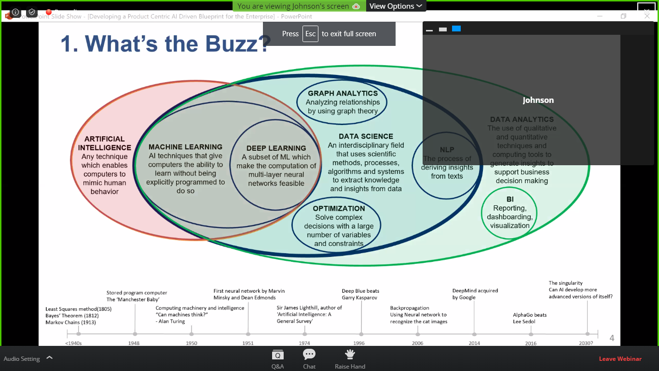This screenshot has width=659, height=371.
Task: Open the Chat panel
Action: point(309,359)
